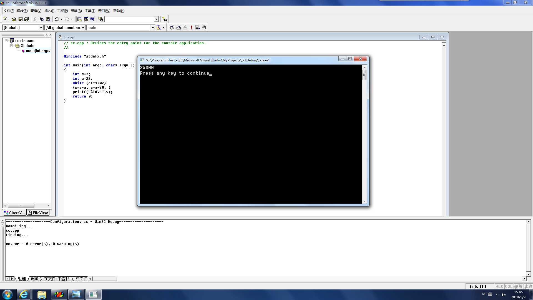533x300 pixels.
Task: Close the workspace pane with its X
Action: [x=51, y=34]
